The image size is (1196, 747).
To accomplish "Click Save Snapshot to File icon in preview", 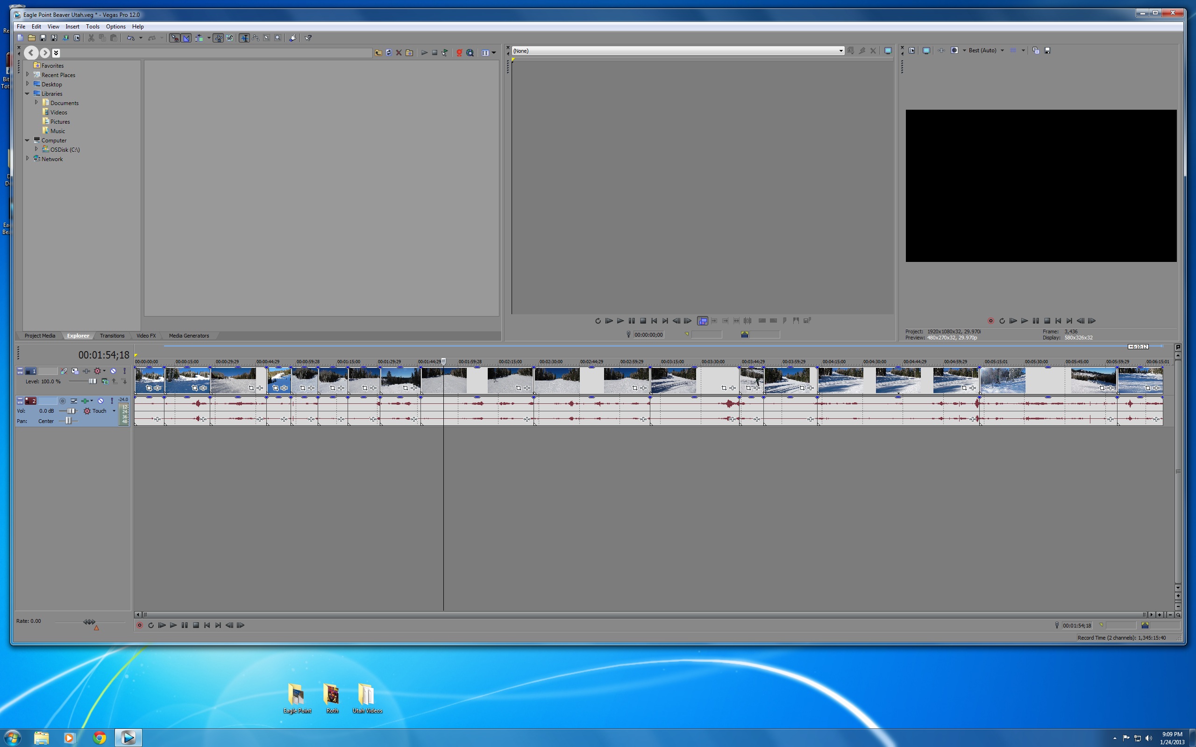I will 1047,50.
